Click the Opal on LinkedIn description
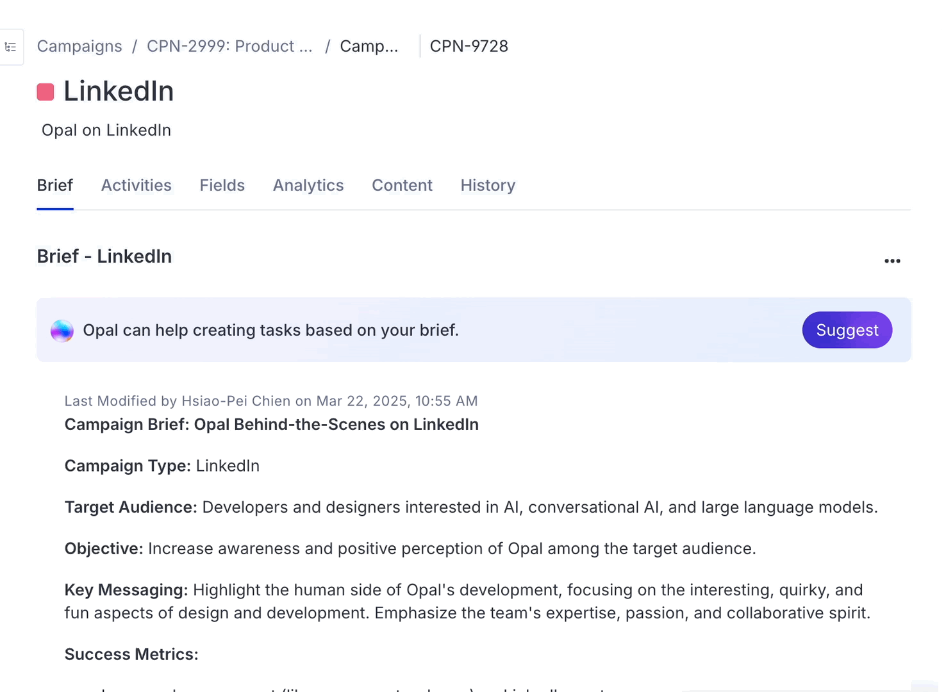 (106, 130)
